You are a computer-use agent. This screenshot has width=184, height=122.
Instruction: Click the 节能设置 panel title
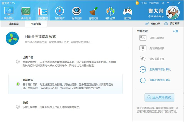coord(142,31)
